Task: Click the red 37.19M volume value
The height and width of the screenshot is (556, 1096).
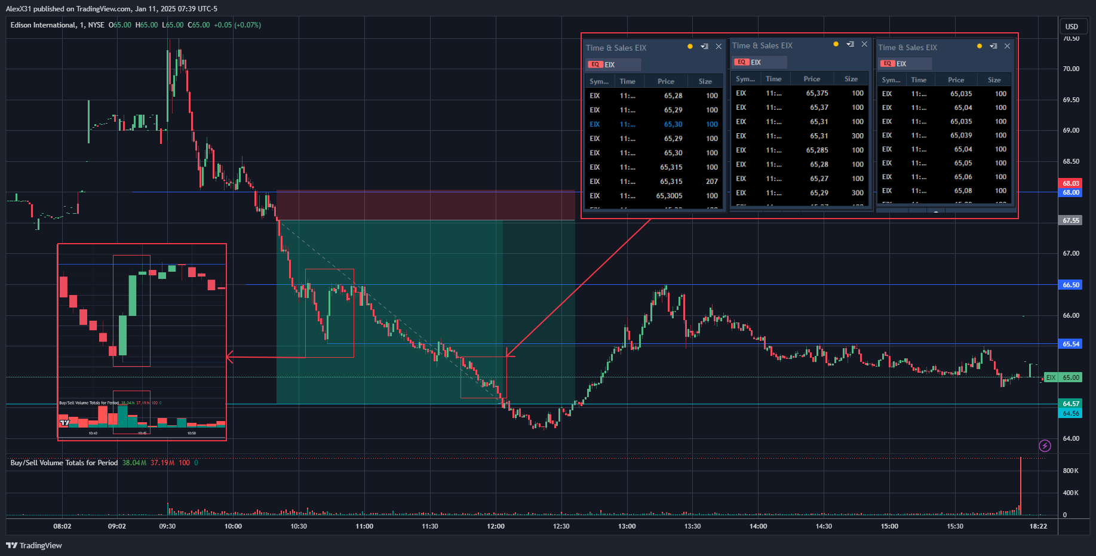Action: coord(162,463)
